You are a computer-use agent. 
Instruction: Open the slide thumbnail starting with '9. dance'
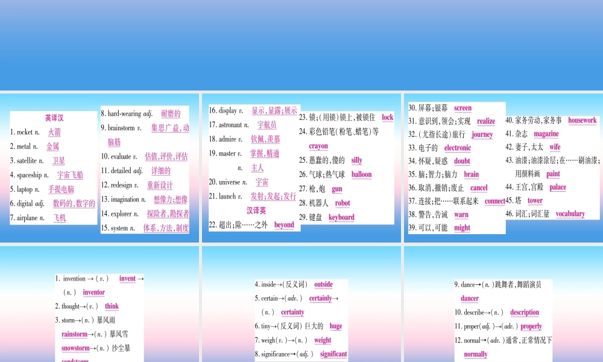(504, 304)
